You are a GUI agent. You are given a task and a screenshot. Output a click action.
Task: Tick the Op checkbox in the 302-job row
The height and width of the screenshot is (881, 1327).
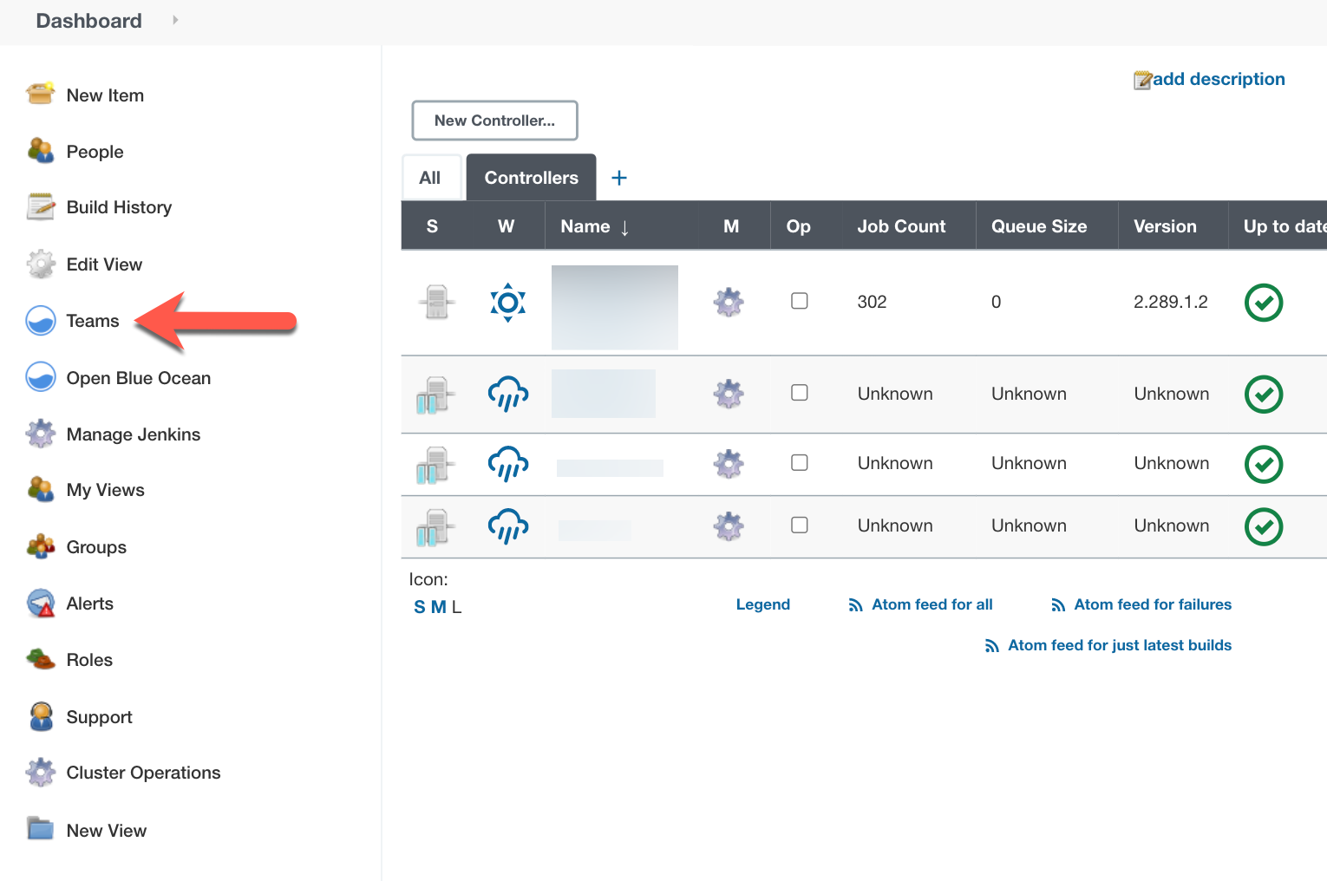(x=800, y=301)
